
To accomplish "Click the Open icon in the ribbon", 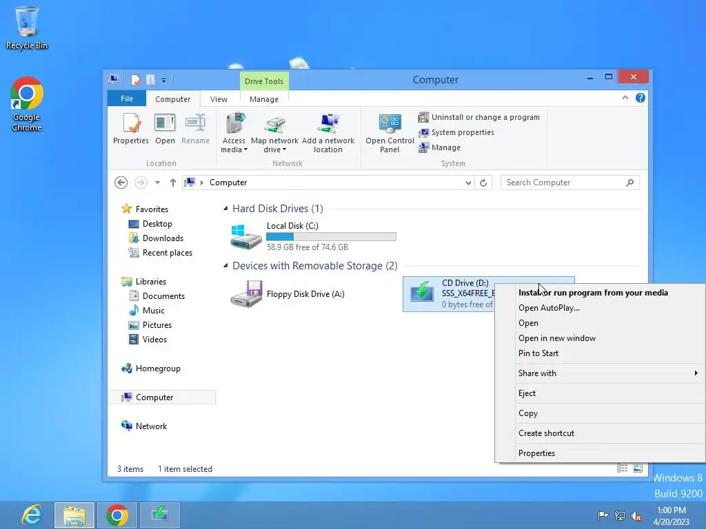I will pos(165,129).
